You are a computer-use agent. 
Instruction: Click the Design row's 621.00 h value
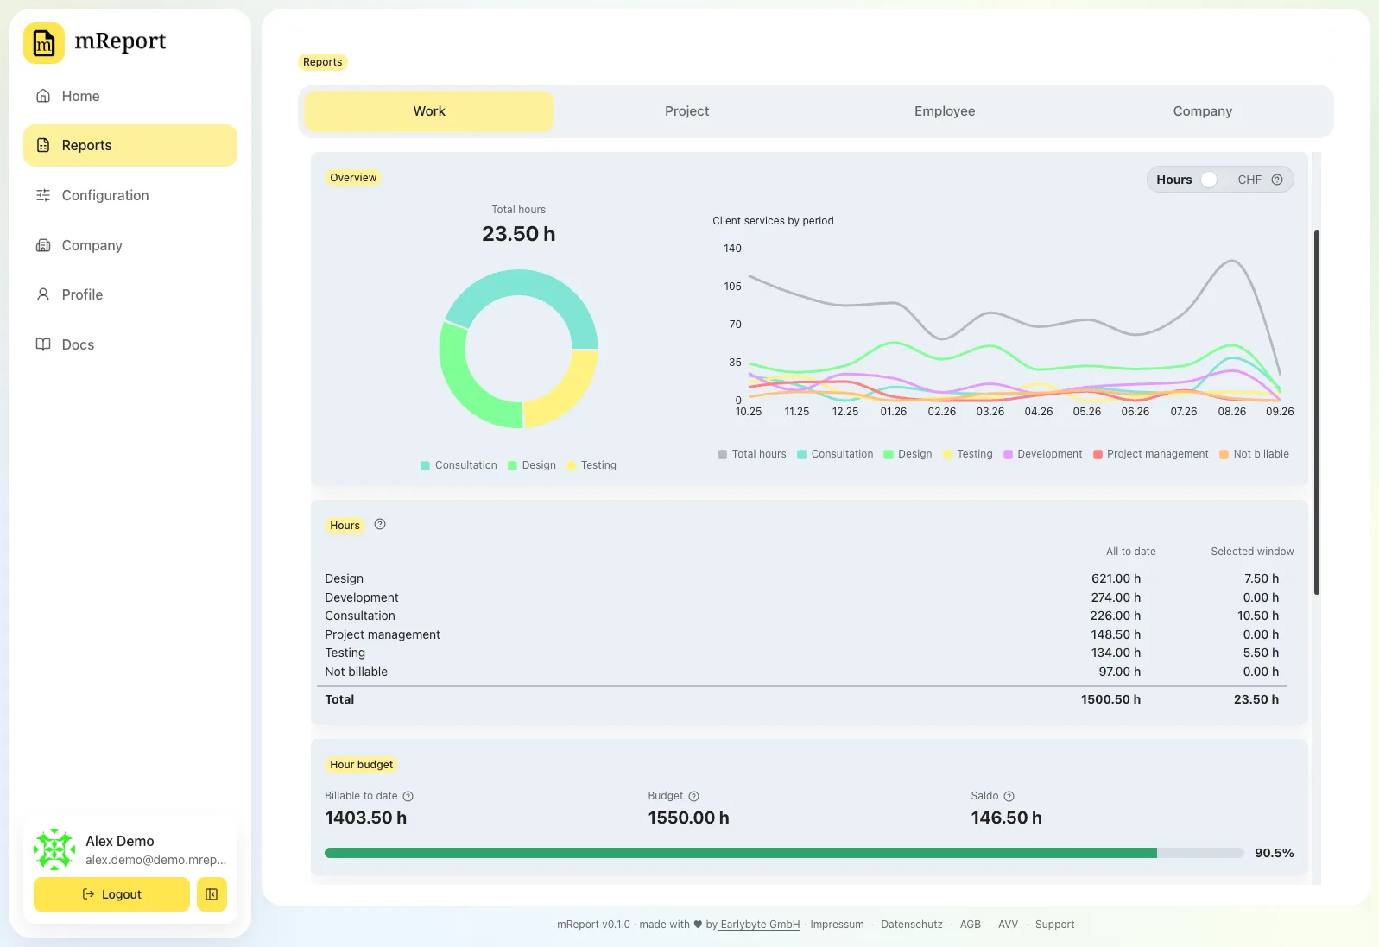(x=1116, y=578)
